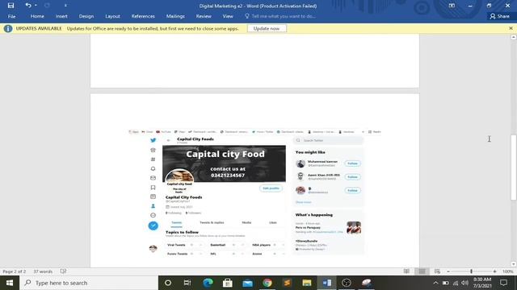
Task: Open Customize Quick Access Toolbar dropdown
Action: coord(65,6)
